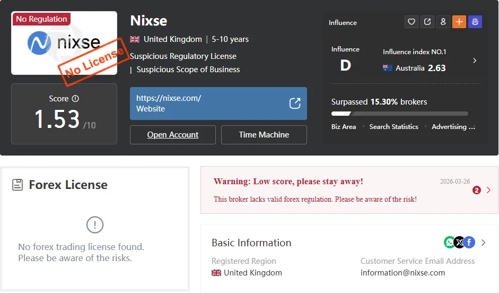499x293 pixels.
Task: Click the share icon in Influence panel
Action: 427,22
